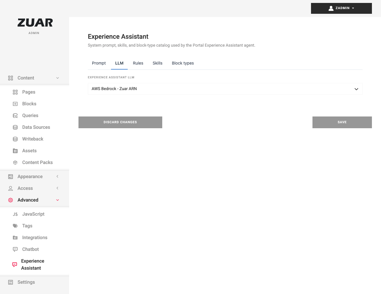Screen dimensions: 381x294
Task: Click the DISCARD CHANGES button
Action: [120, 122]
